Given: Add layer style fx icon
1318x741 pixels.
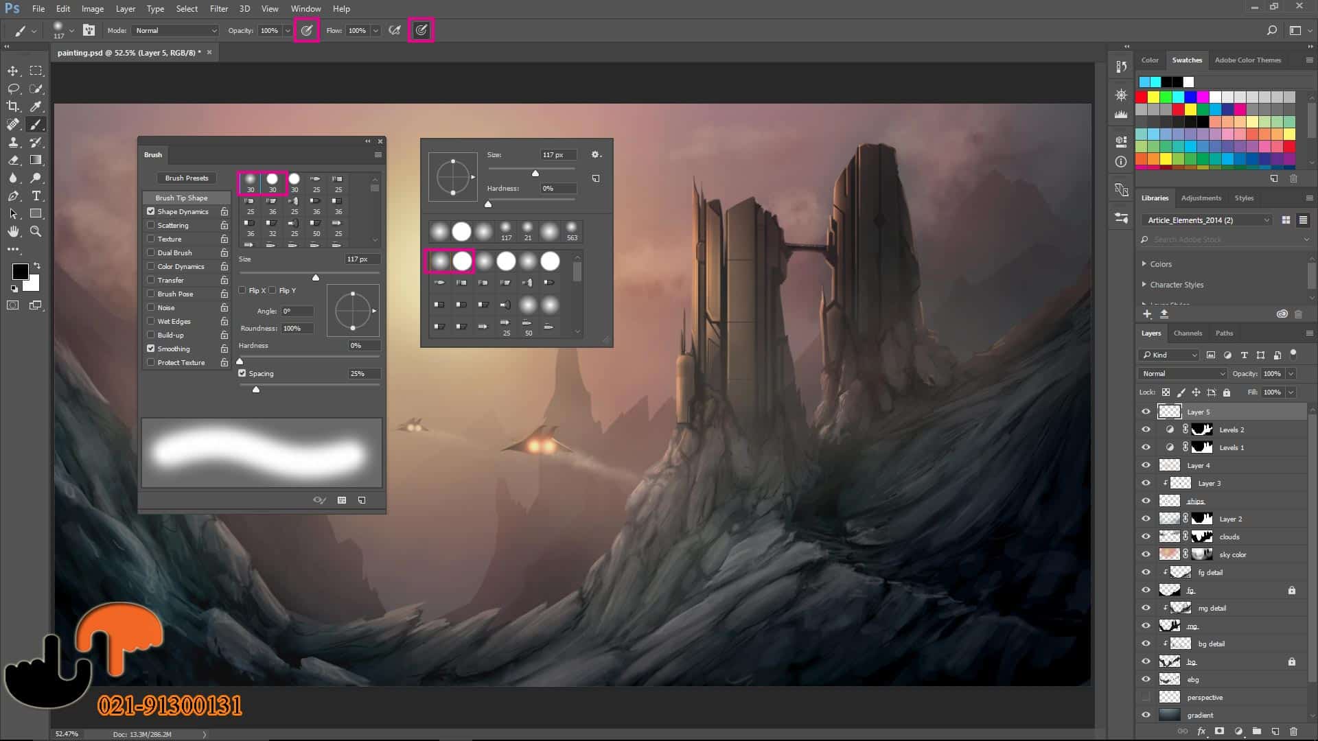Looking at the screenshot, I should point(1201,731).
